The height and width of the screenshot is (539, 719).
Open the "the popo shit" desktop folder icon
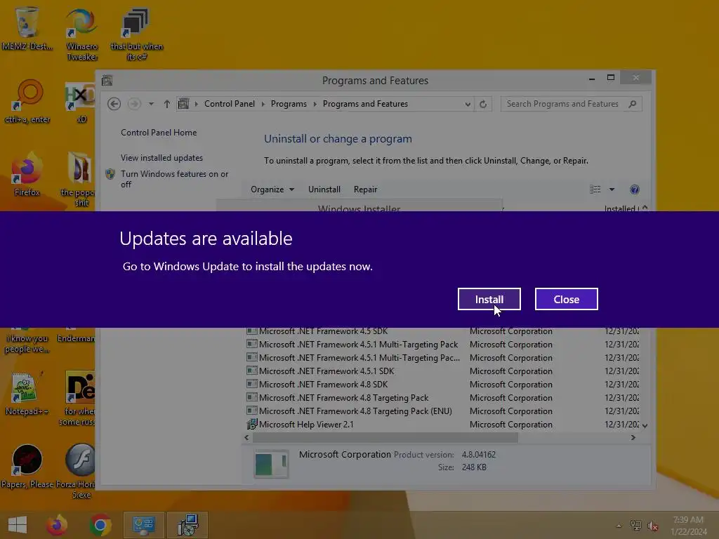coord(79,179)
